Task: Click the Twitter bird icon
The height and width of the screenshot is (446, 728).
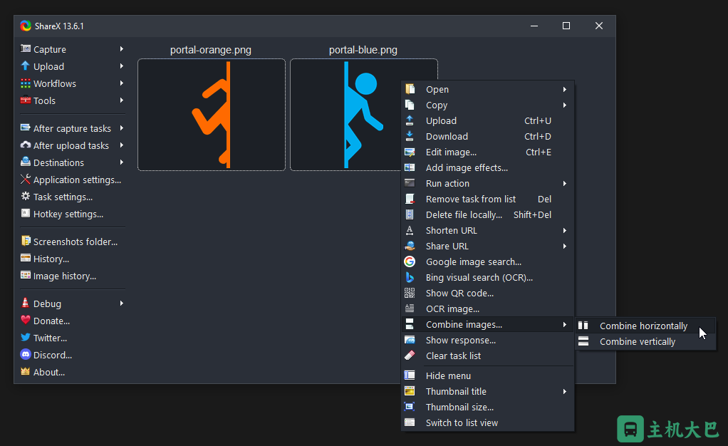Action: pos(26,337)
